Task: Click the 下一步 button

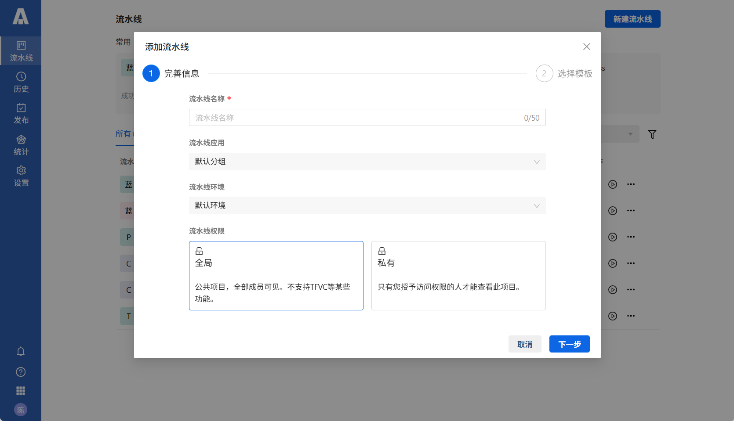Action: click(570, 344)
